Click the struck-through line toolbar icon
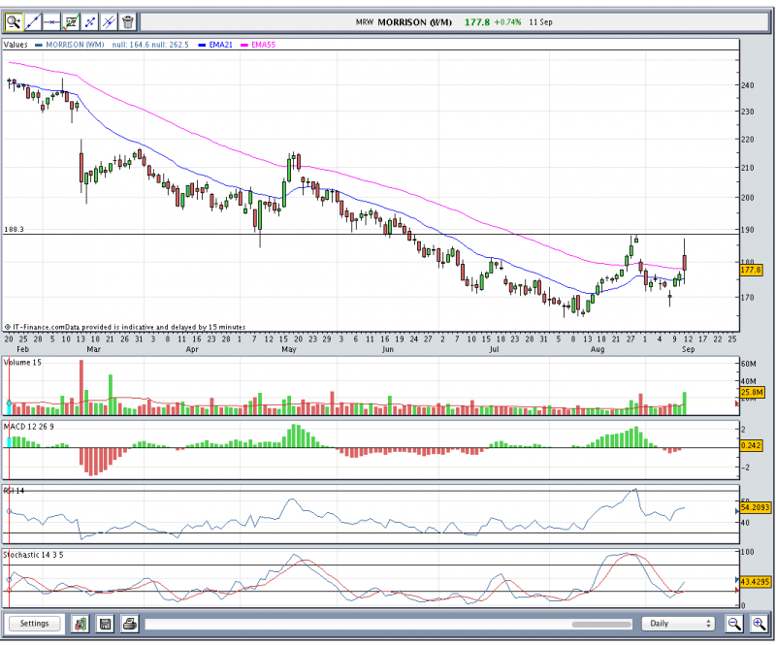776x645 pixels. 109,20
